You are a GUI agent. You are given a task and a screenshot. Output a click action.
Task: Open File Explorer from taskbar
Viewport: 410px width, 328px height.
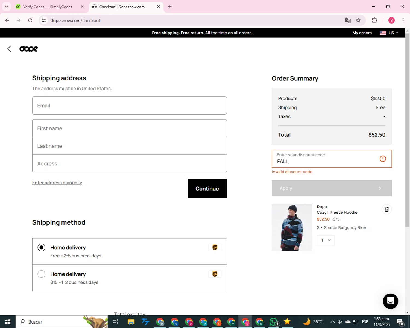[x=131, y=322]
